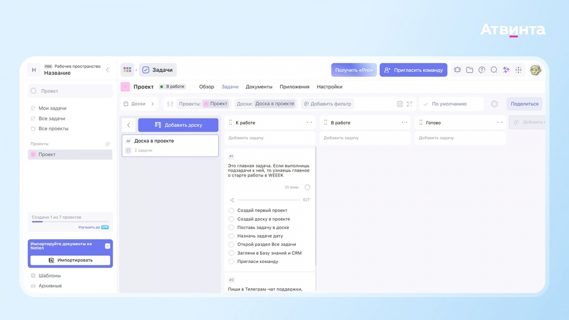The width and height of the screenshot is (569, 320).
Task: Click the projects search input field
Action: coord(70,91)
